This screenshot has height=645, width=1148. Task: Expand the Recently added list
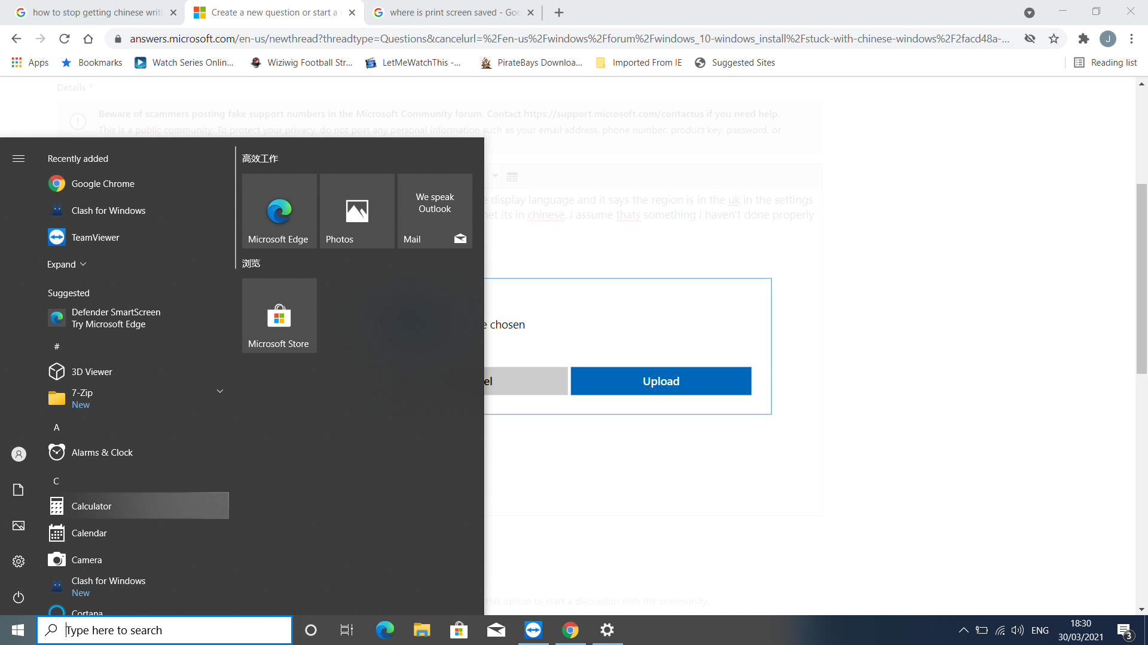tap(67, 265)
